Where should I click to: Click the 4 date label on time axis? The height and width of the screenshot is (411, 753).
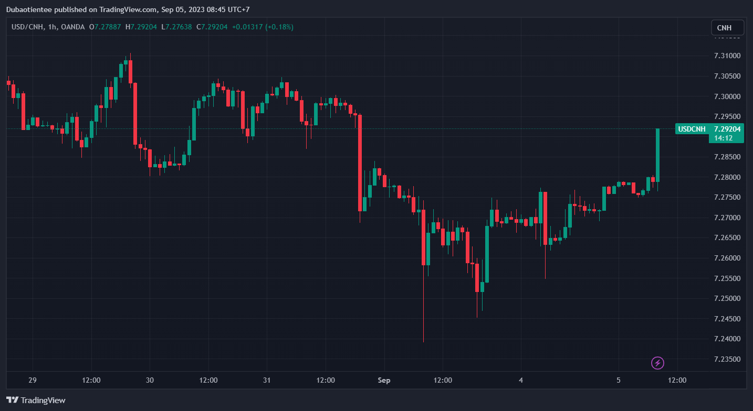click(x=521, y=380)
